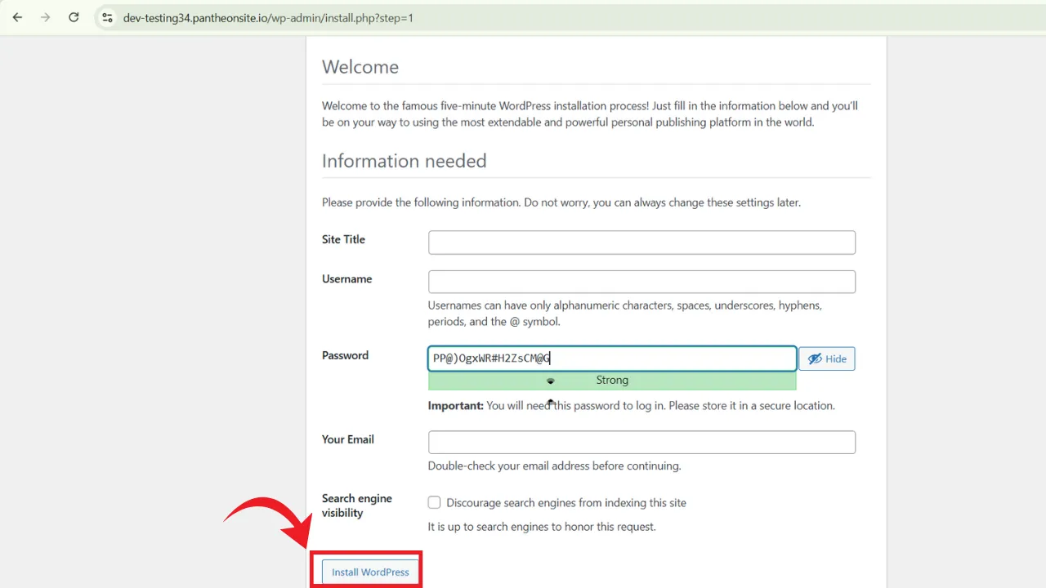Click inside the Password field

click(612, 359)
